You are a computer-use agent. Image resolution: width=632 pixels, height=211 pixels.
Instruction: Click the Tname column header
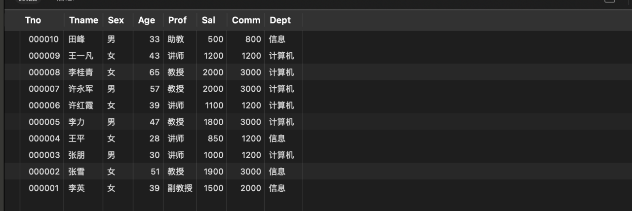(x=83, y=20)
